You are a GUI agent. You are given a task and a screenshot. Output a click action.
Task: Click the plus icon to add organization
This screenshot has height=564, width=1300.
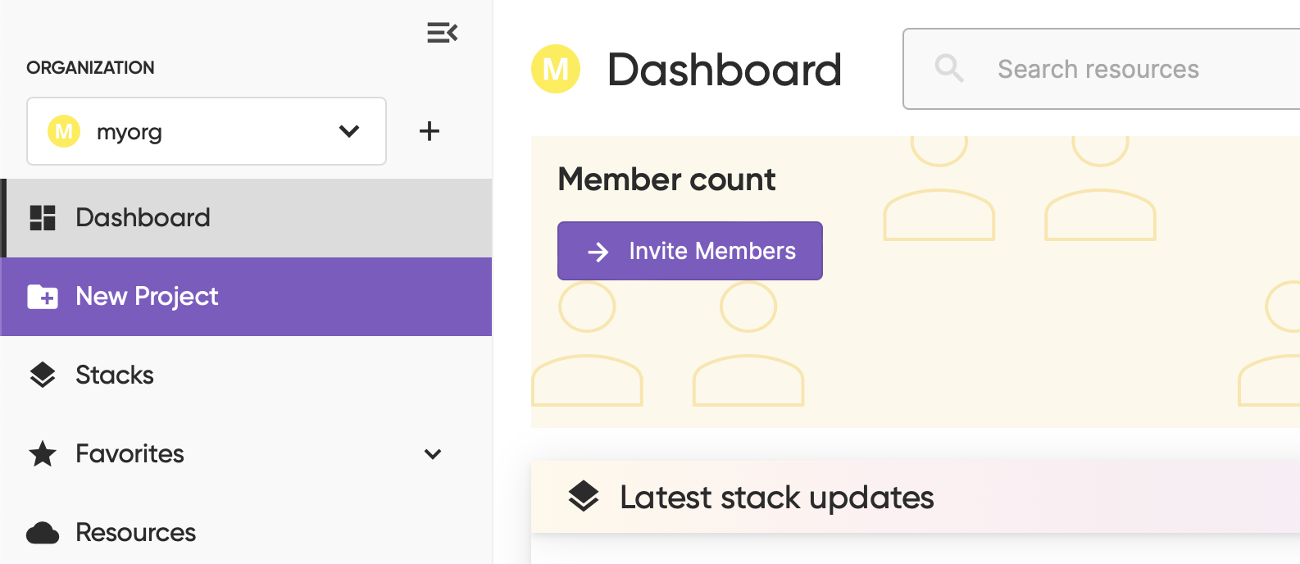pos(430,131)
